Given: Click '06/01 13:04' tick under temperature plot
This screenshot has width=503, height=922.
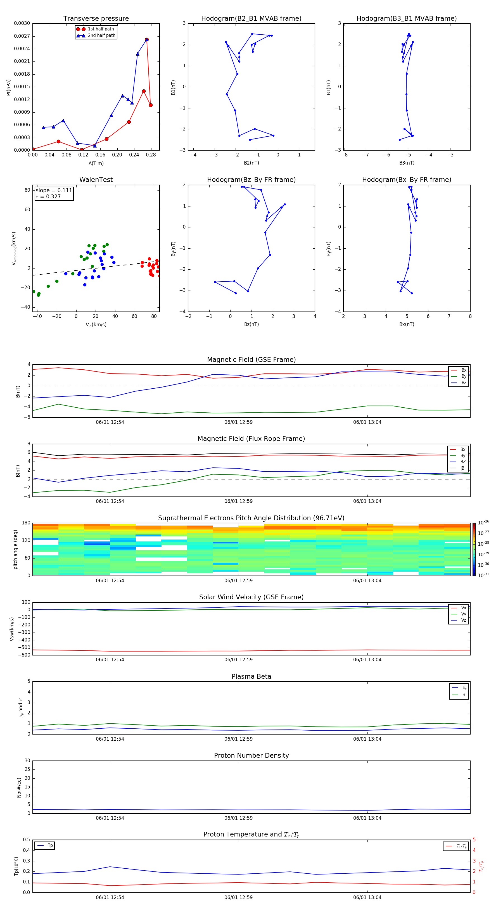Looking at the screenshot, I should [367, 897].
